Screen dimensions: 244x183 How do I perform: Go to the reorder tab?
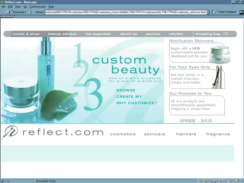(x=176, y=34)
